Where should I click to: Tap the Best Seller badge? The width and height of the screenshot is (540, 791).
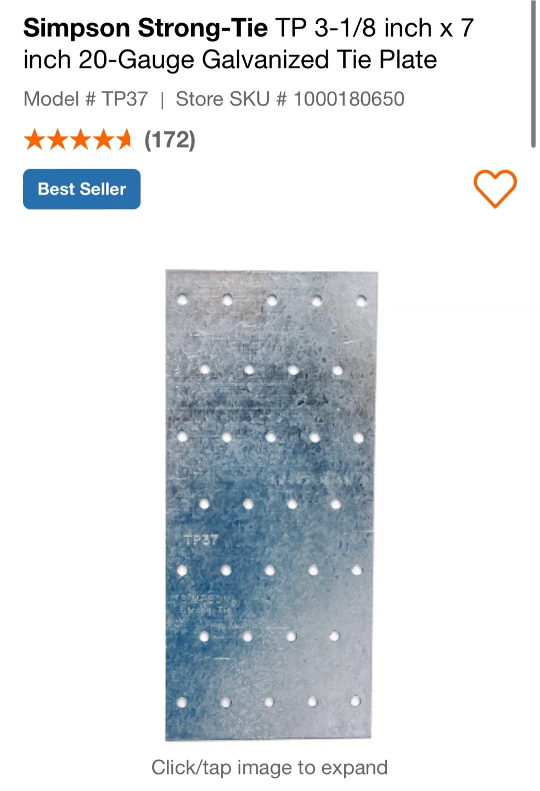[x=82, y=189]
